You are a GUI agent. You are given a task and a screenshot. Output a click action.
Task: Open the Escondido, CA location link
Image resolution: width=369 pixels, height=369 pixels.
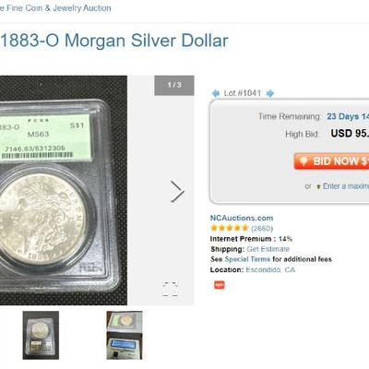click(x=270, y=269)
